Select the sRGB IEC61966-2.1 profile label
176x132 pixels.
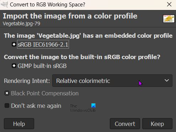[x=43, y=45]
